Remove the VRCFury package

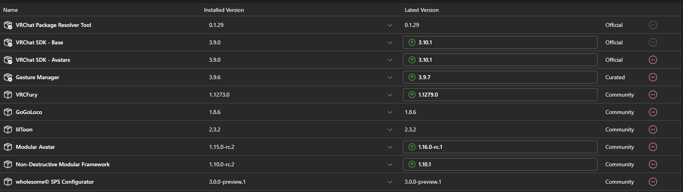[x=653, y=95]
